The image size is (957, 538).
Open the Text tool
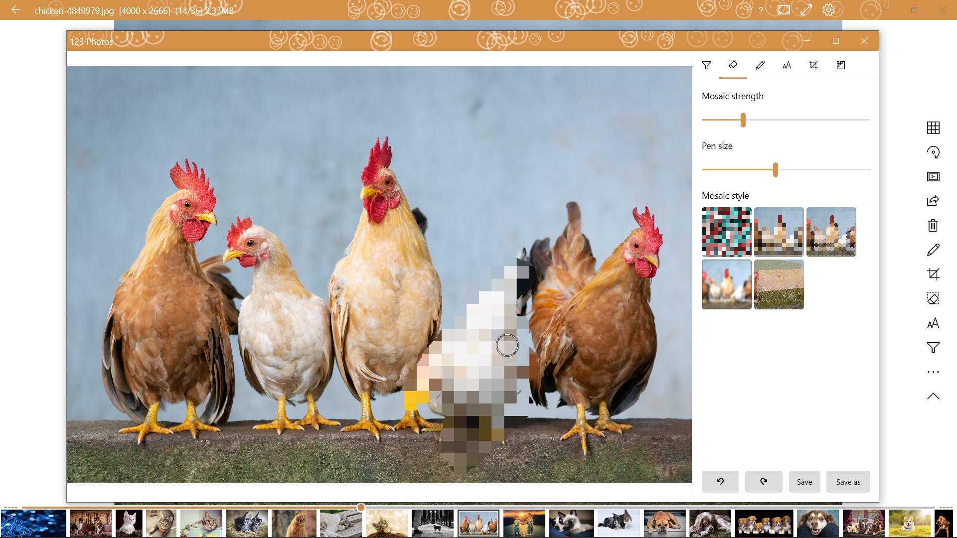[x=787, y=65]
